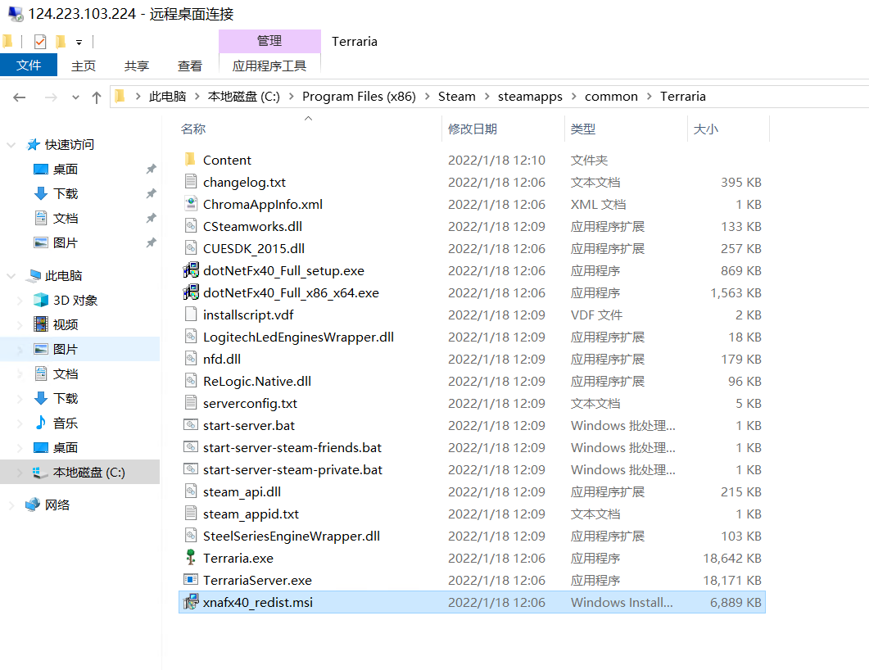Viewport: 869px width, 670px height.
Task: Click the forward navigation arrow
Action: pos(51,97)
